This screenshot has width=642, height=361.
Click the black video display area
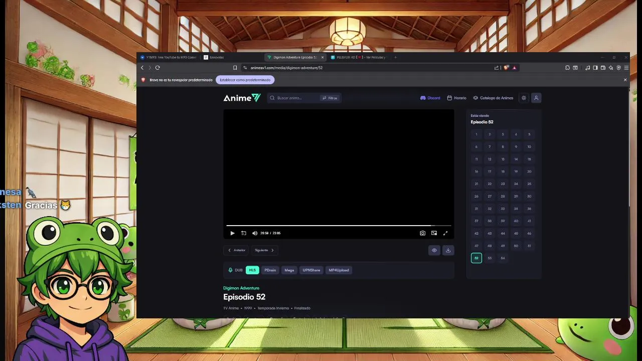pos(339,167)
